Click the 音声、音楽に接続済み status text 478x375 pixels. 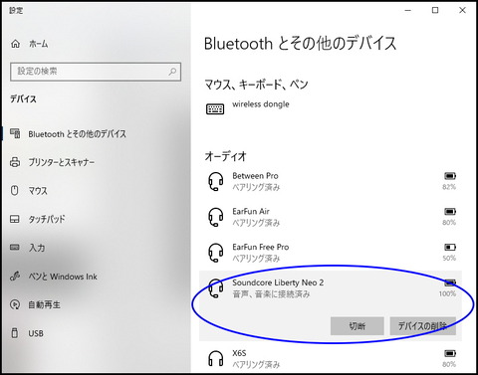click(271, 294)
